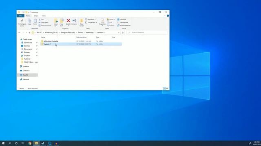The image size is (261, 146).
Task: Open the Windows Start menu
Action: 3,143
